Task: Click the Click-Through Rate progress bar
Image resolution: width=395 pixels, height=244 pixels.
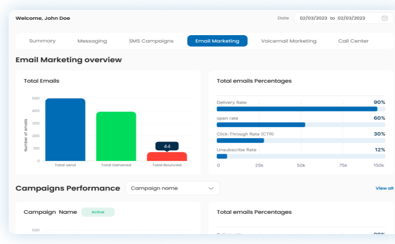Action: 300,141
